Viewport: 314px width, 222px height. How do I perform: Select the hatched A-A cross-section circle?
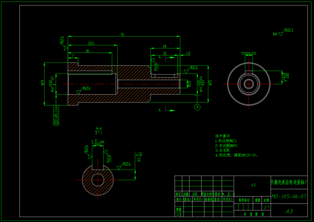pyautogui.click(x=98, y=180)
